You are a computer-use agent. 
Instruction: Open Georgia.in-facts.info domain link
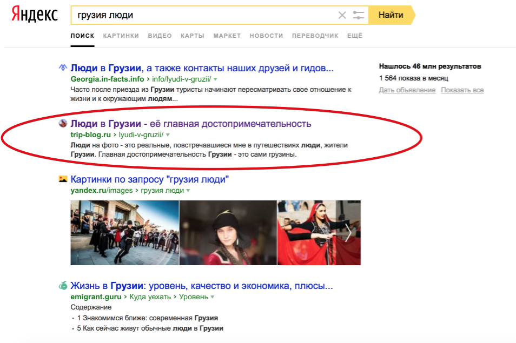coord(107,79)
